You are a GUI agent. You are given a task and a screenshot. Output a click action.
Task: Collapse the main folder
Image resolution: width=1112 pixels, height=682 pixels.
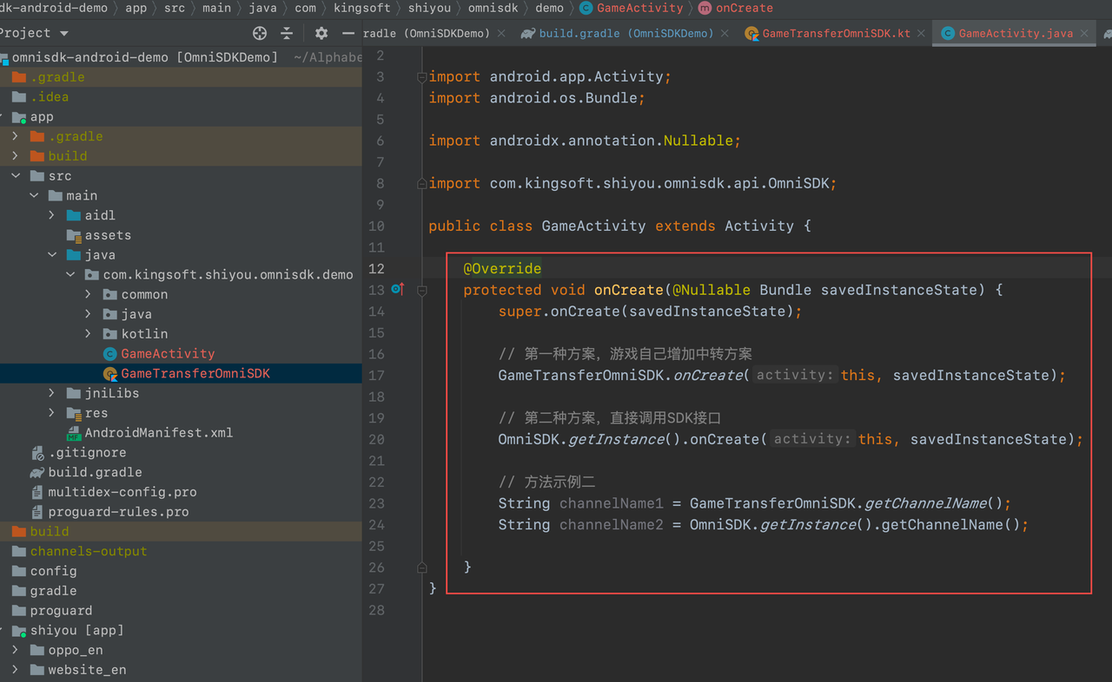point(34,195)
